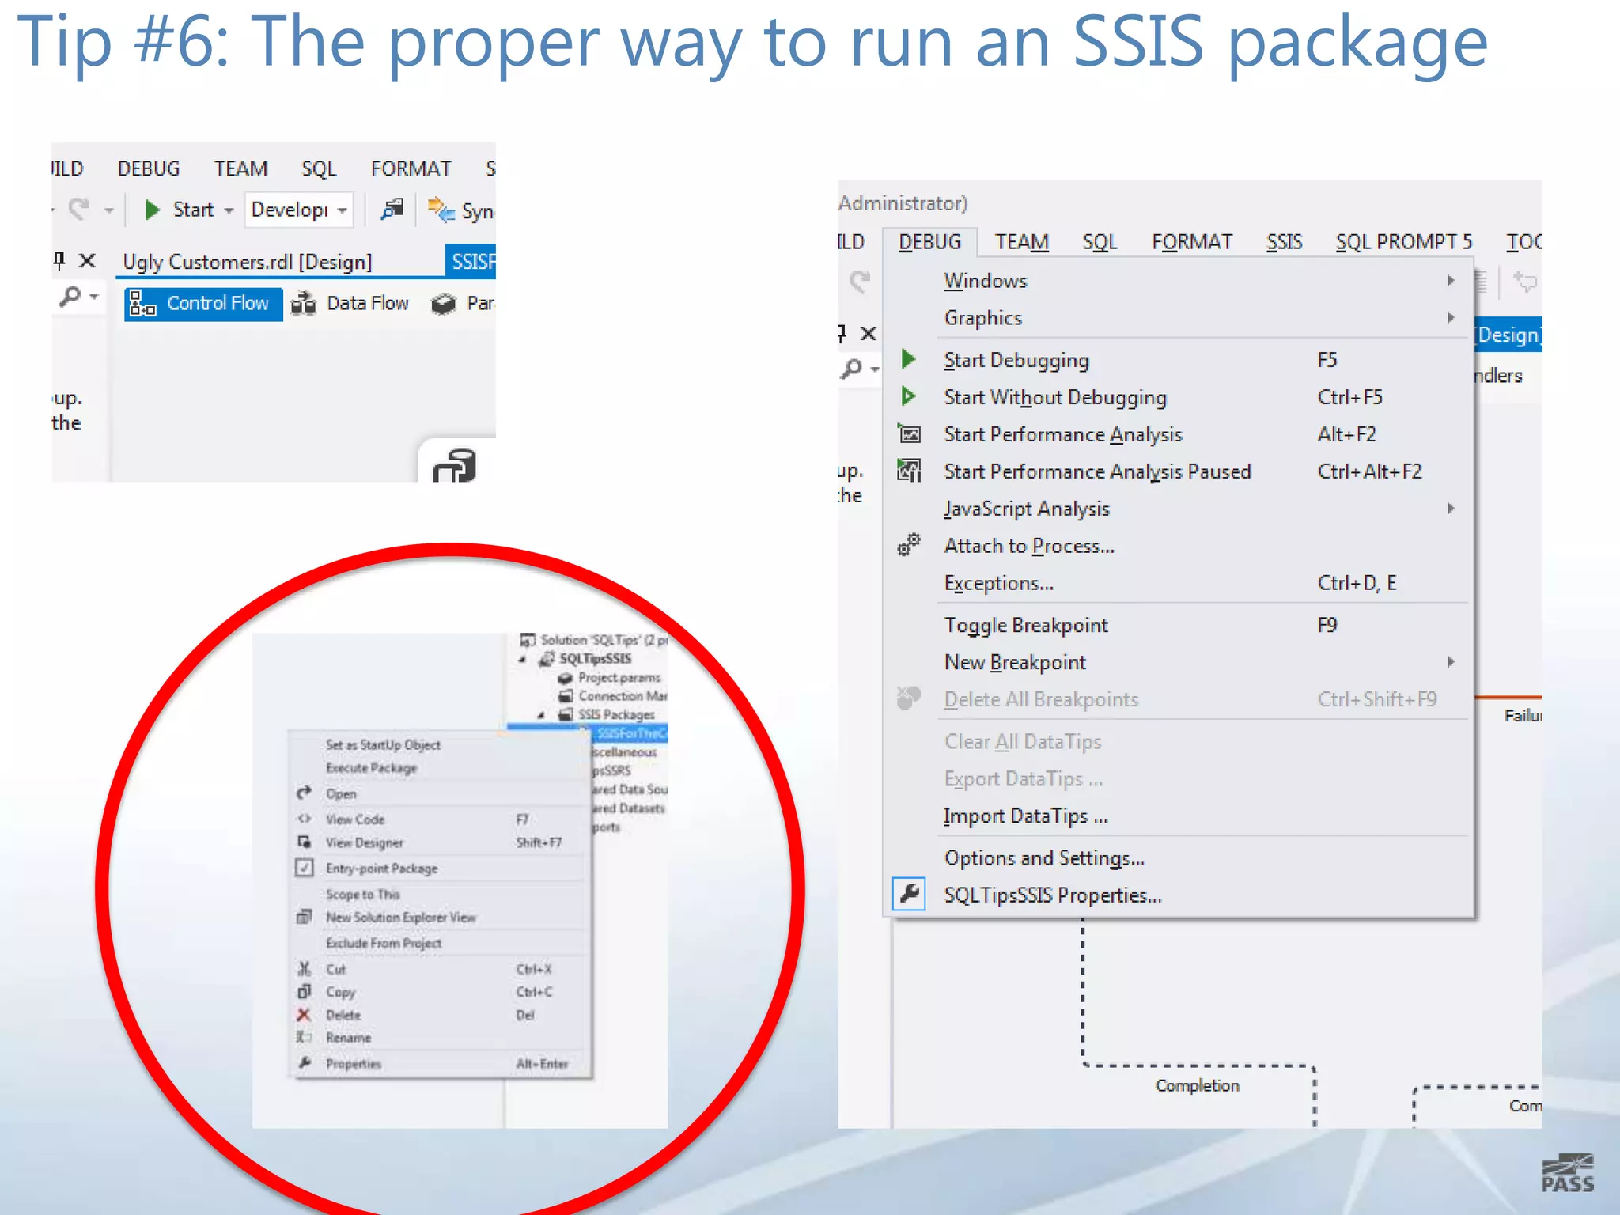Image resolution: width=1620 pixels, height=1215 pixels.
Task: Select the Par (Parameters) tab
Action: click(463, 303)
